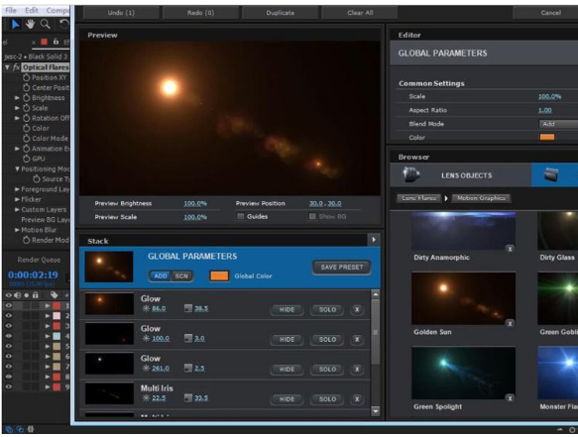Viewport: 578px width, 437px height.
Task: Select the Golden Sun preset thumbnail
Action: click(463, 298)
